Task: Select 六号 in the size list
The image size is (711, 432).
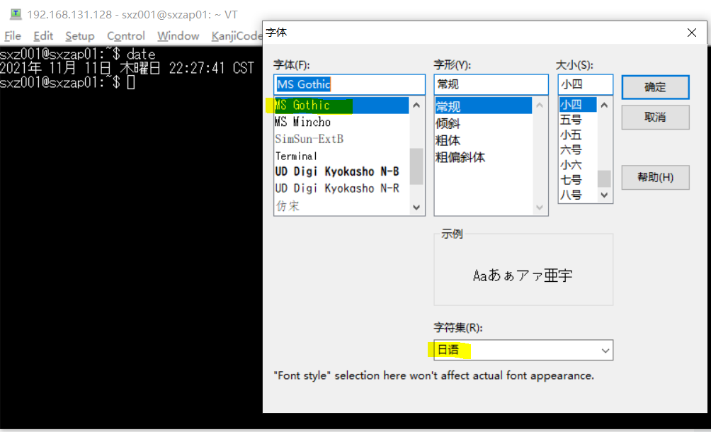Action: [578, 149]
